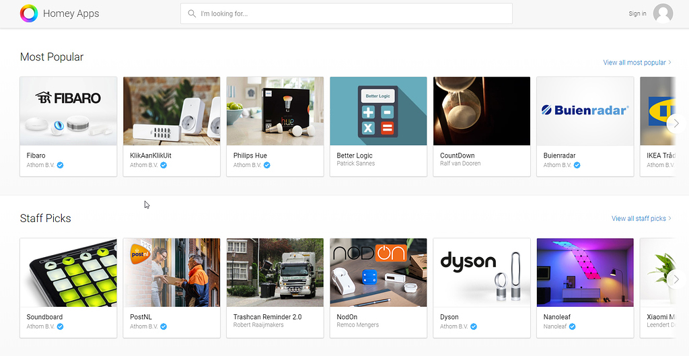Open the Trashcan Reminder 2.0 app

pyautogui.click(x=275, y=287)
